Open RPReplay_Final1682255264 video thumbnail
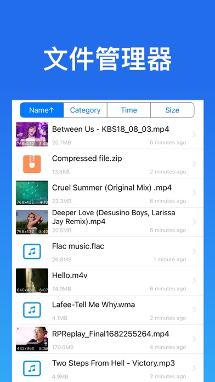The width and height of the screenshot is (215, 382). [x=32, y=339]
